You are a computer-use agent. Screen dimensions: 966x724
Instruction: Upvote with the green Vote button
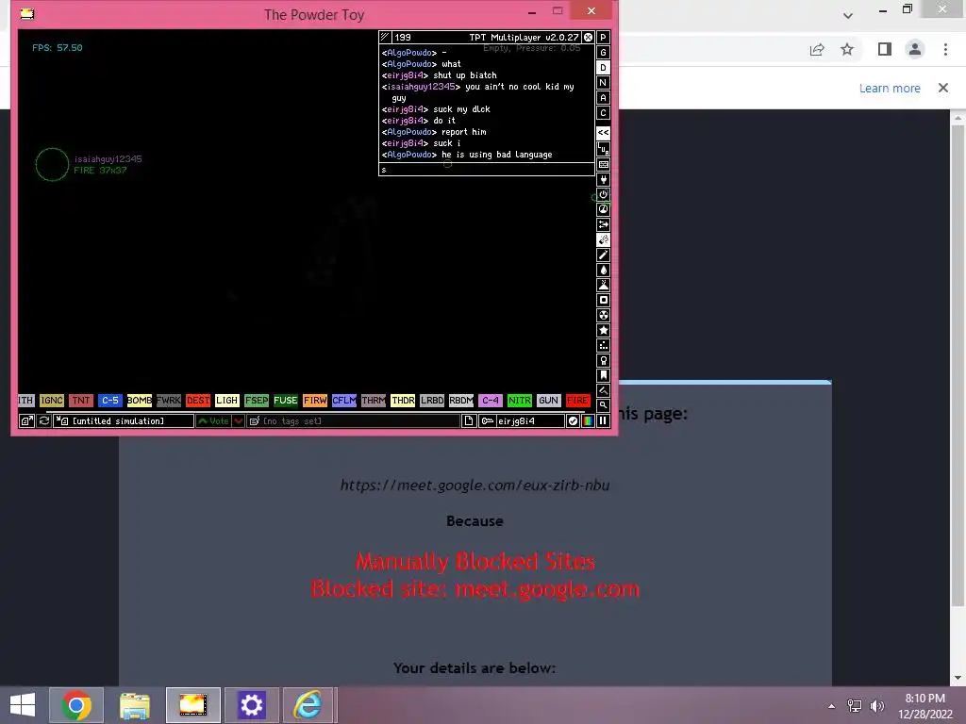coord(213,421)
